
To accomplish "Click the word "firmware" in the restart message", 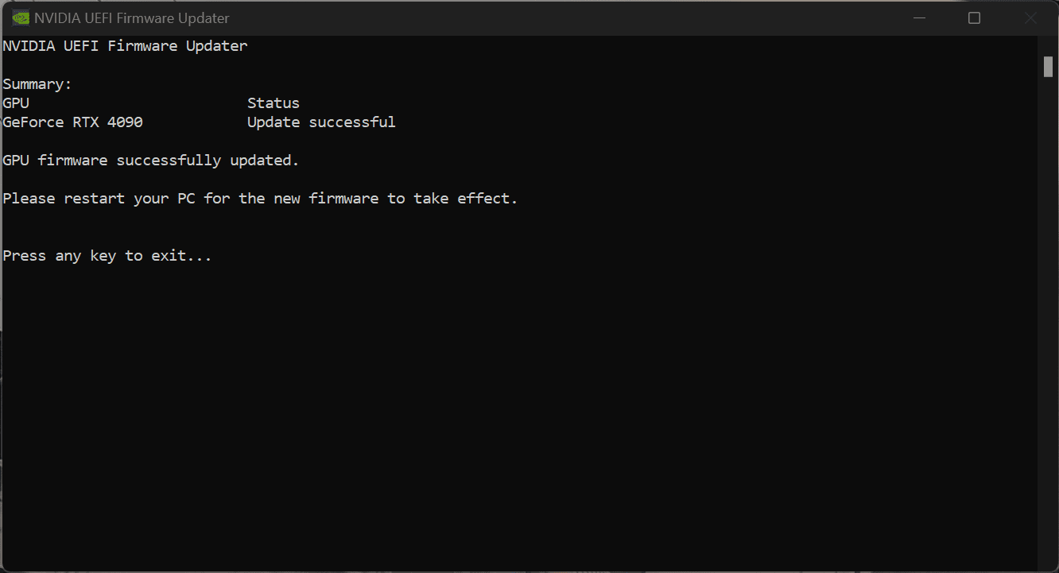I will (343, 199).
